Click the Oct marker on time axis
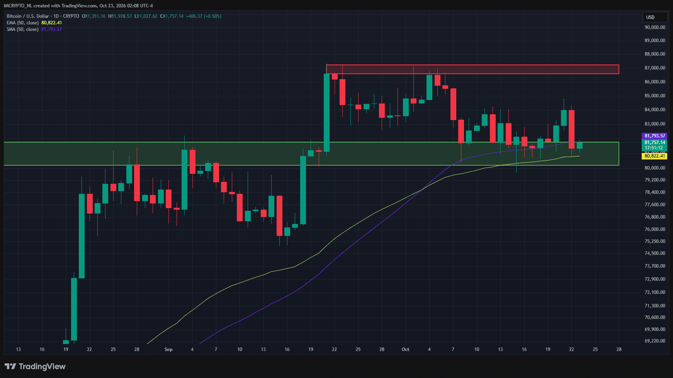This screenshot has height=378, width=673. (406, 349)
